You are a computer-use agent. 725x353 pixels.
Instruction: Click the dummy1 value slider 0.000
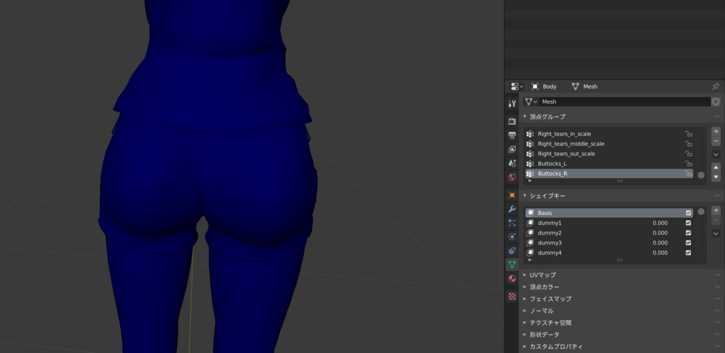pyautogui.click(x=660, y=223)
